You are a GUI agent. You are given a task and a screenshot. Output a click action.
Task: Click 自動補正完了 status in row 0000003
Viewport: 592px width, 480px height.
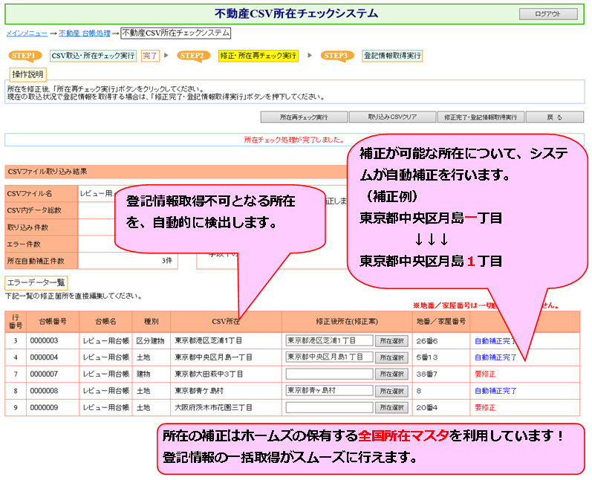pyautogui.click(x=495, y=341)
